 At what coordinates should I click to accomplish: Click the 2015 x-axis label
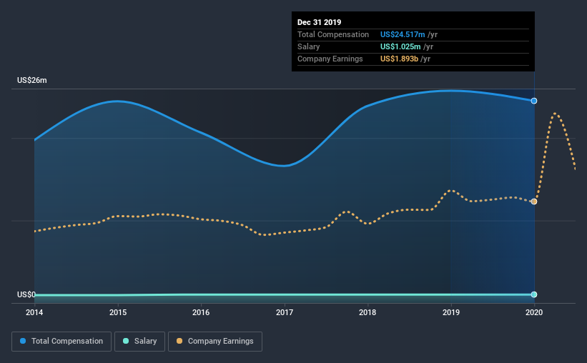click(x=118, y=312)
